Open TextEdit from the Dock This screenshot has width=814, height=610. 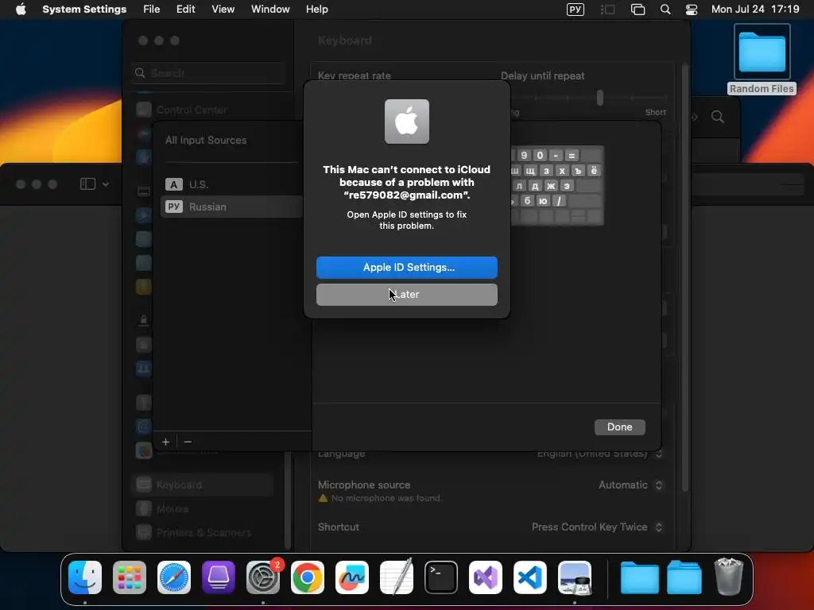[397, 577]
